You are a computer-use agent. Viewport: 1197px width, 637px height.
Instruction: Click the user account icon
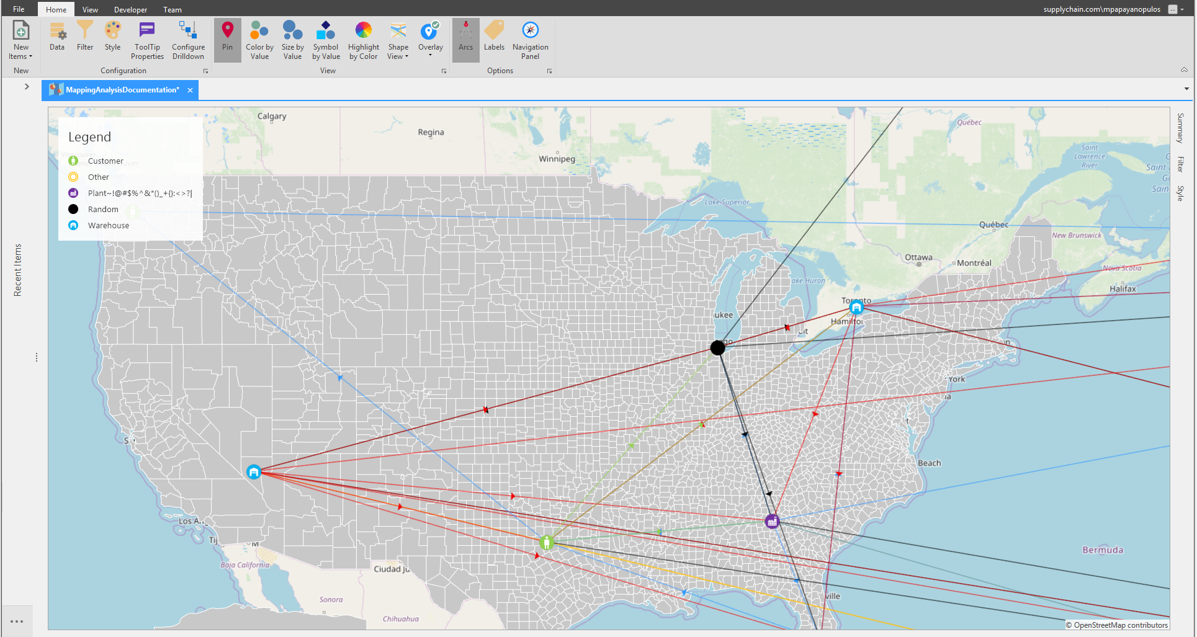pos(1172,9)
